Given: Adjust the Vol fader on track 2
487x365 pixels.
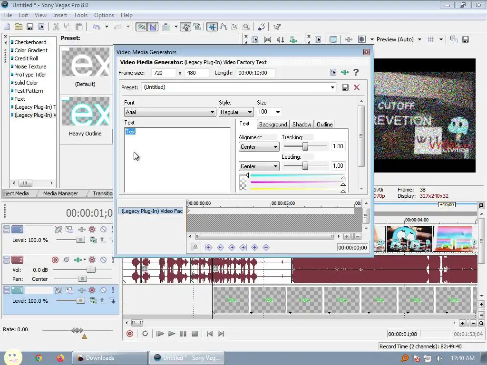Looking at the screenshot, I should 91,270.
